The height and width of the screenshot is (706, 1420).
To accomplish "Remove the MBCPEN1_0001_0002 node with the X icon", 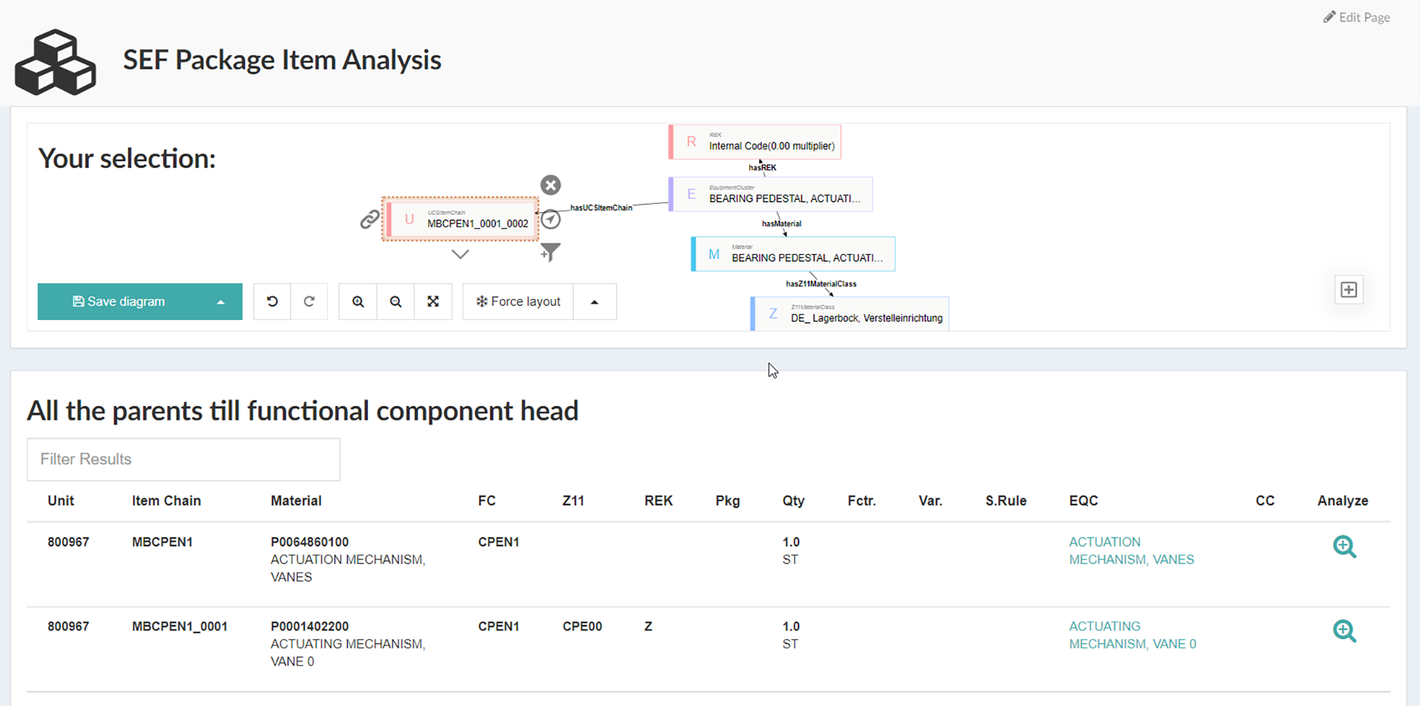I will tap(550, 185).
